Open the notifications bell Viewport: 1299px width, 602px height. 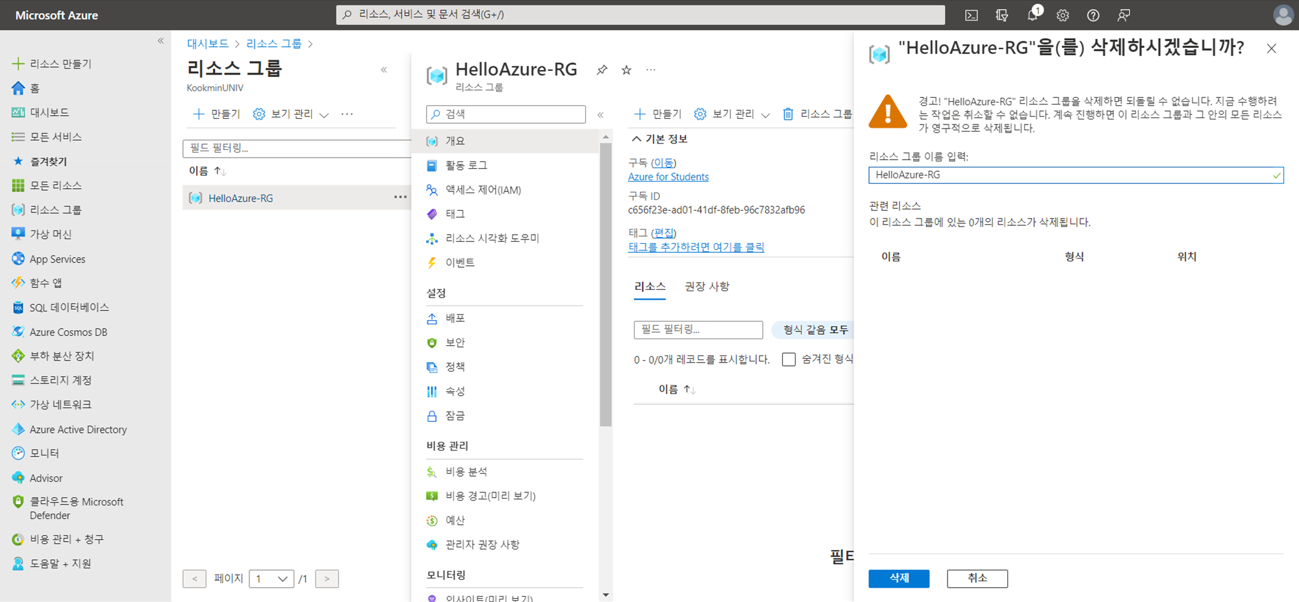point(1033,14)
